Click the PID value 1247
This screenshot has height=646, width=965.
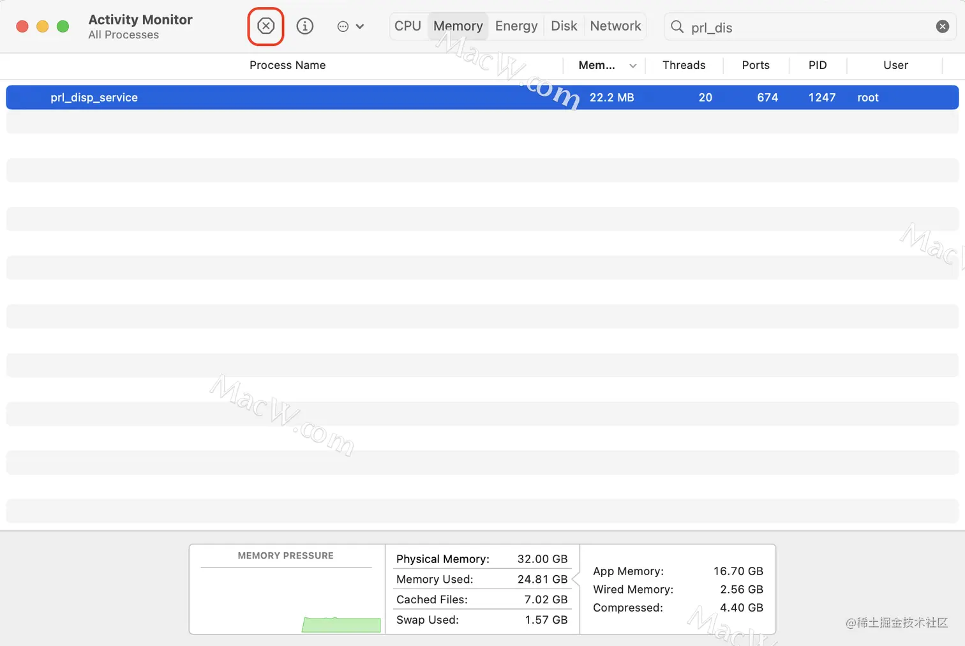tap(822, 98)
